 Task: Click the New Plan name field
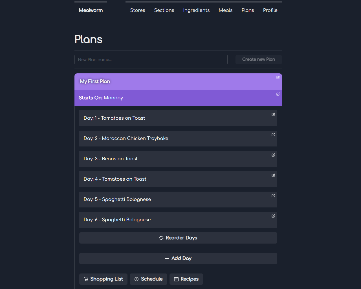[151, 60]
